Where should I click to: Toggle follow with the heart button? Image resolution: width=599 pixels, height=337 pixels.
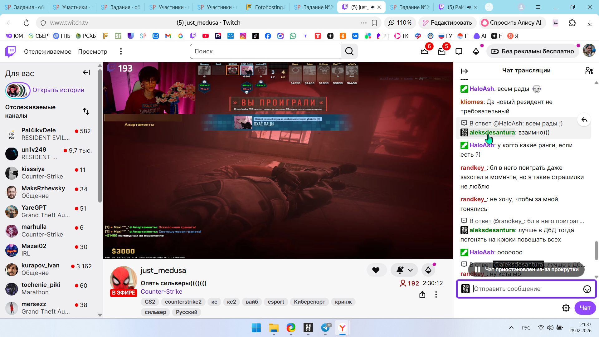(x=376, y=270)
